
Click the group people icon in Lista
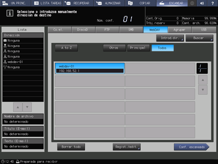coord(5,67)
